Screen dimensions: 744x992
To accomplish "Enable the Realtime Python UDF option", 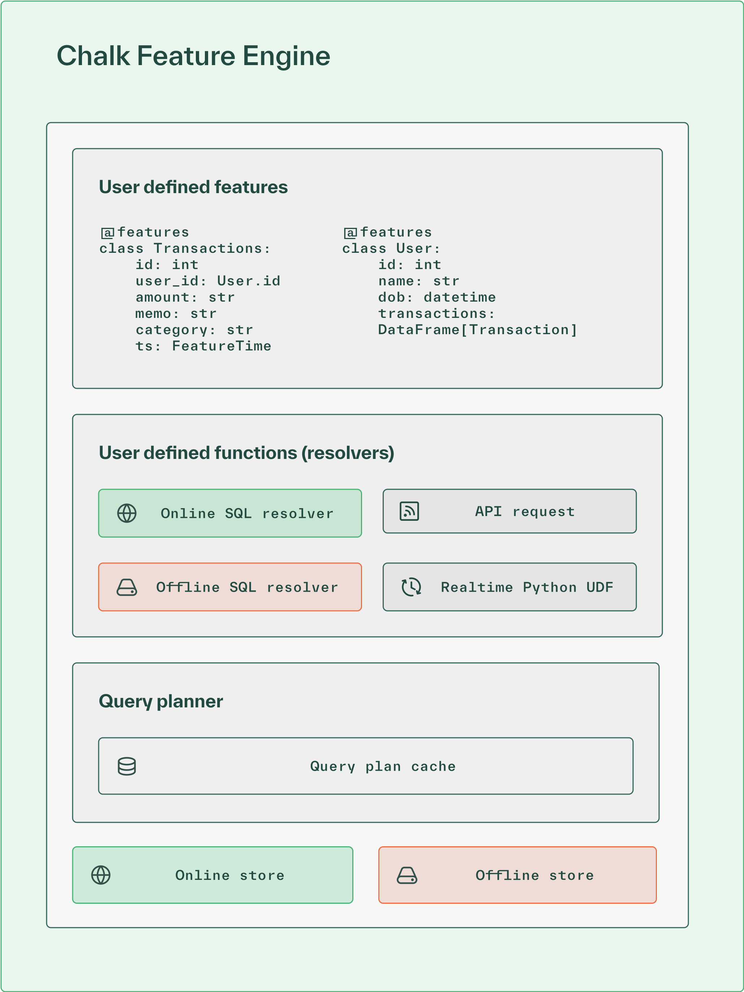I will 509,587.
